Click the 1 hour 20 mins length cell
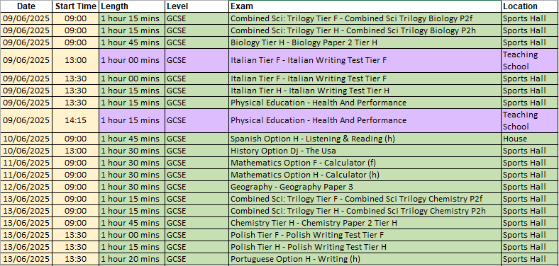Viewport: 559px width, 266px height. point(132,259)
